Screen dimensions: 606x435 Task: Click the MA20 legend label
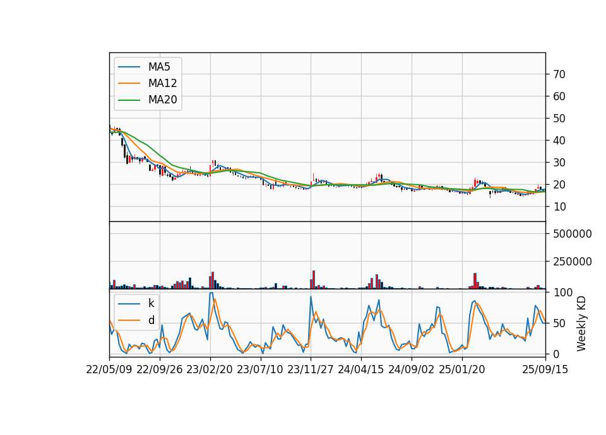click(x=163, y=100)
